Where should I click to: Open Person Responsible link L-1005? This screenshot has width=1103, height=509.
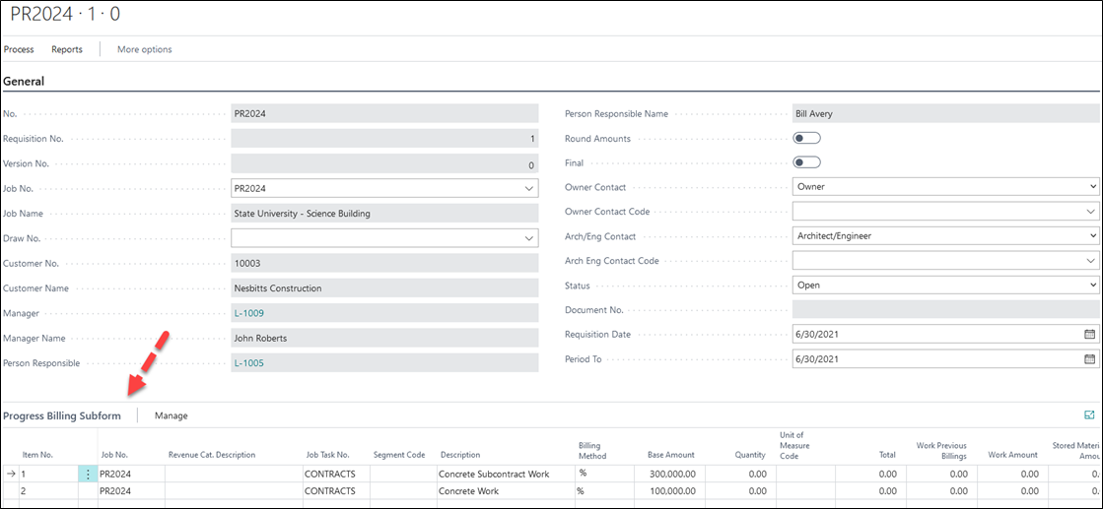click(248, 362)
